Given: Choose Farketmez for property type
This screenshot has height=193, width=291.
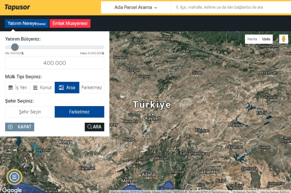Looking at the screenshot, I should coord(92,87).
